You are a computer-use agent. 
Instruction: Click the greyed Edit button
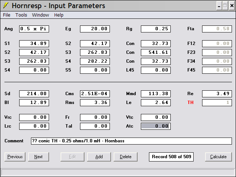coord(72,157)
